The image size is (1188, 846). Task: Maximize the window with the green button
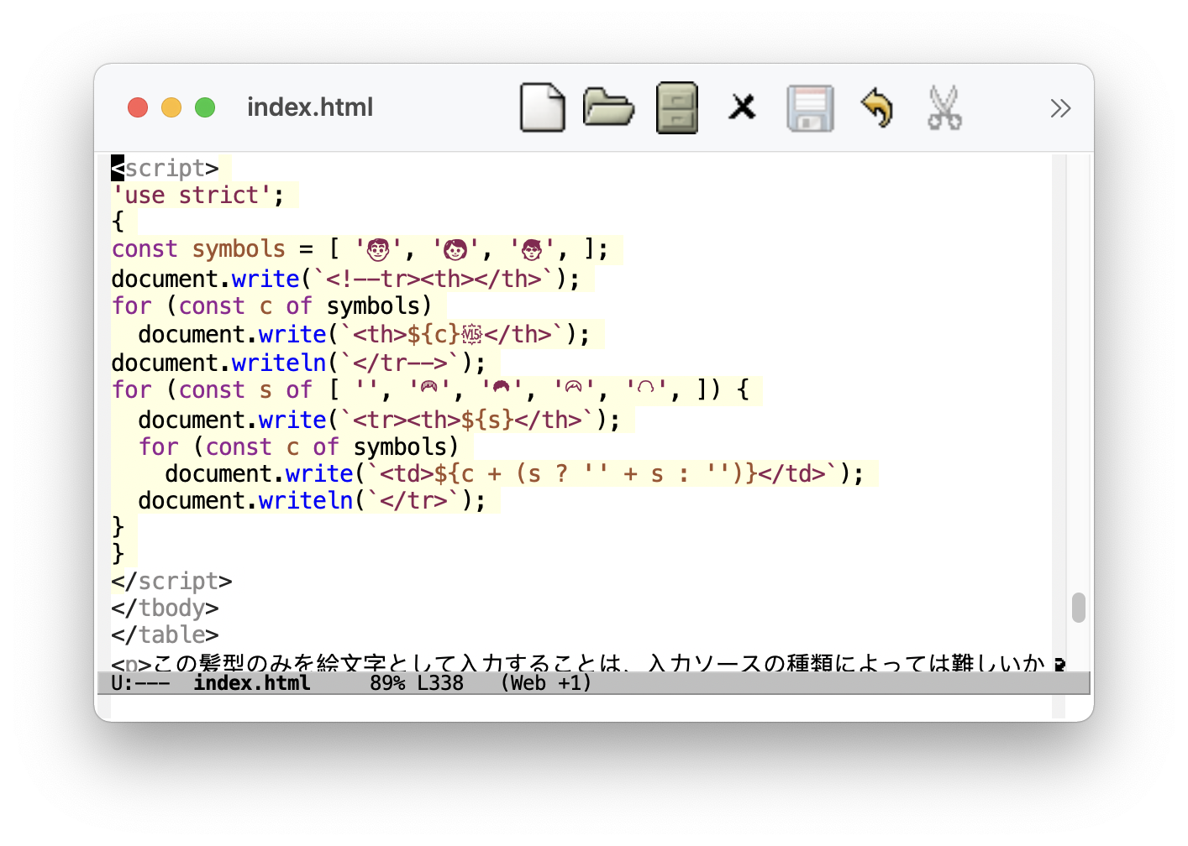click(205, 107)
